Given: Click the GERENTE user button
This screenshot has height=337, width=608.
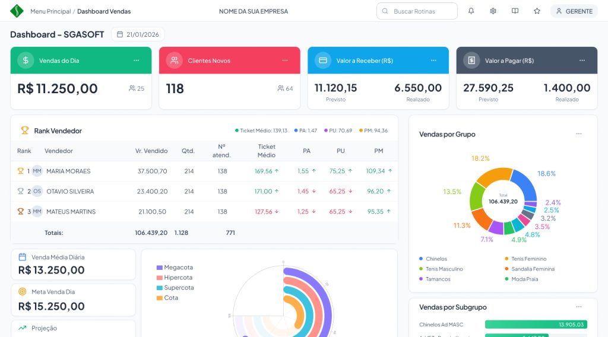Looking at the screenshot, I should [574, 11].
